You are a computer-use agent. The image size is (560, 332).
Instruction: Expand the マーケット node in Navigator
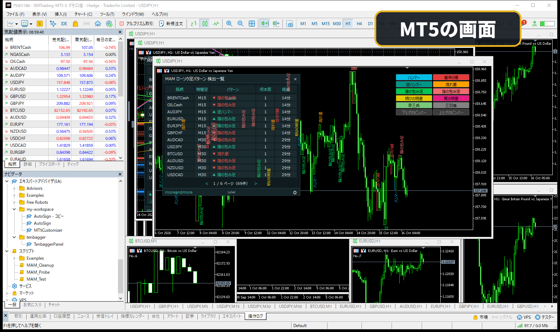click(7, 293)
